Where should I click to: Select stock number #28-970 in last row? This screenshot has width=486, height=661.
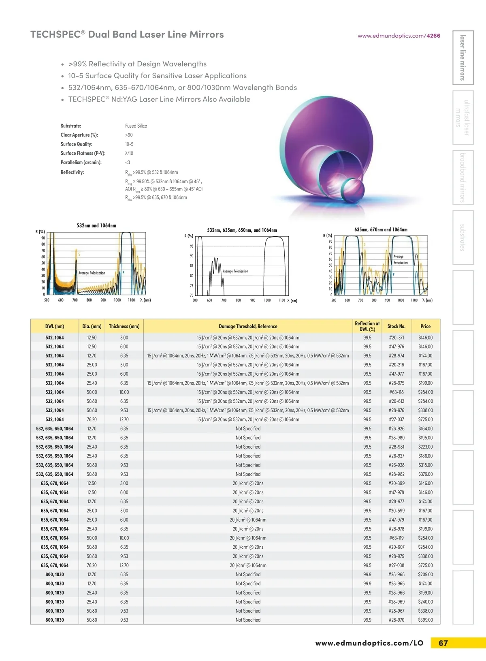(396, 620)
